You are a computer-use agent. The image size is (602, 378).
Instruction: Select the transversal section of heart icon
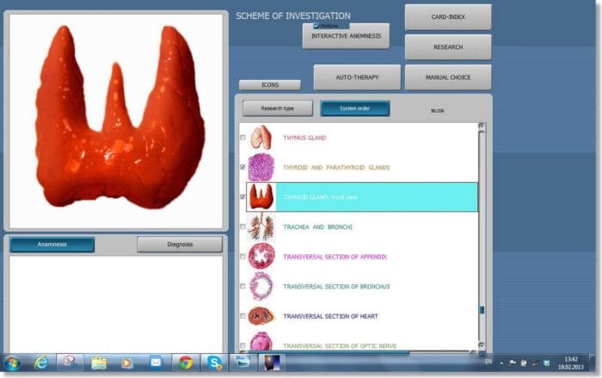point(261,316)
